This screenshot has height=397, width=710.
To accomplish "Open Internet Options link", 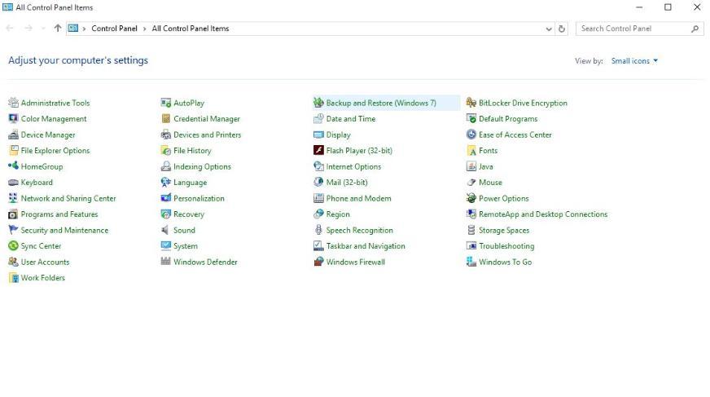I will 353,166.
